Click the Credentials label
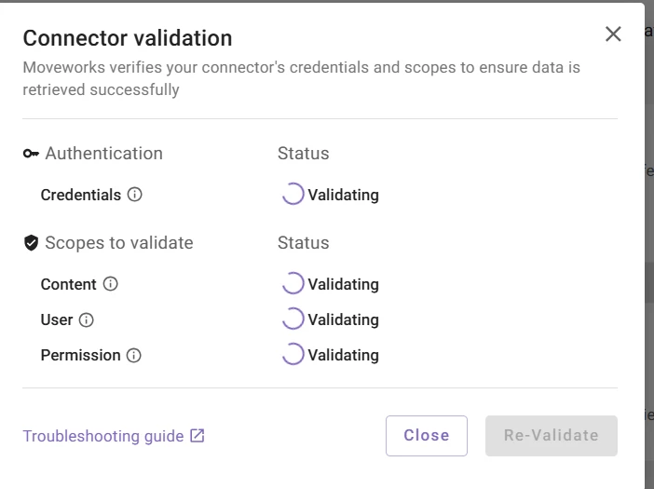Image resolution: width=654 pixels, height=489 pixels. 81,195
